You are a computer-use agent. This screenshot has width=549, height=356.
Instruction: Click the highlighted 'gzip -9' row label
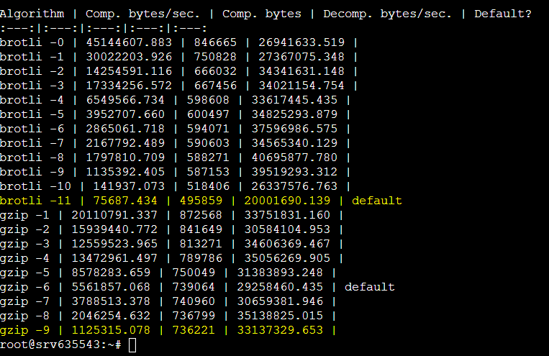24,329
